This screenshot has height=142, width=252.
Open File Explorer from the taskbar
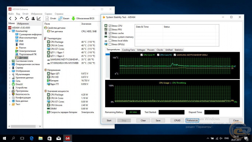pos(40,138)
